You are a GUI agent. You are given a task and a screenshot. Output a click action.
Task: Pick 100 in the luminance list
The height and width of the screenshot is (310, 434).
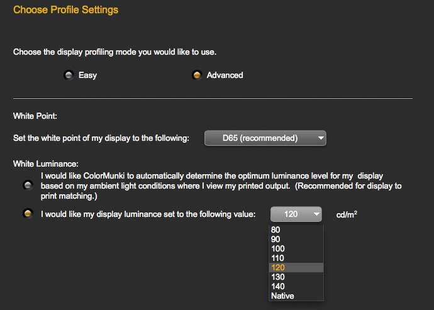(x=296, y=248)
